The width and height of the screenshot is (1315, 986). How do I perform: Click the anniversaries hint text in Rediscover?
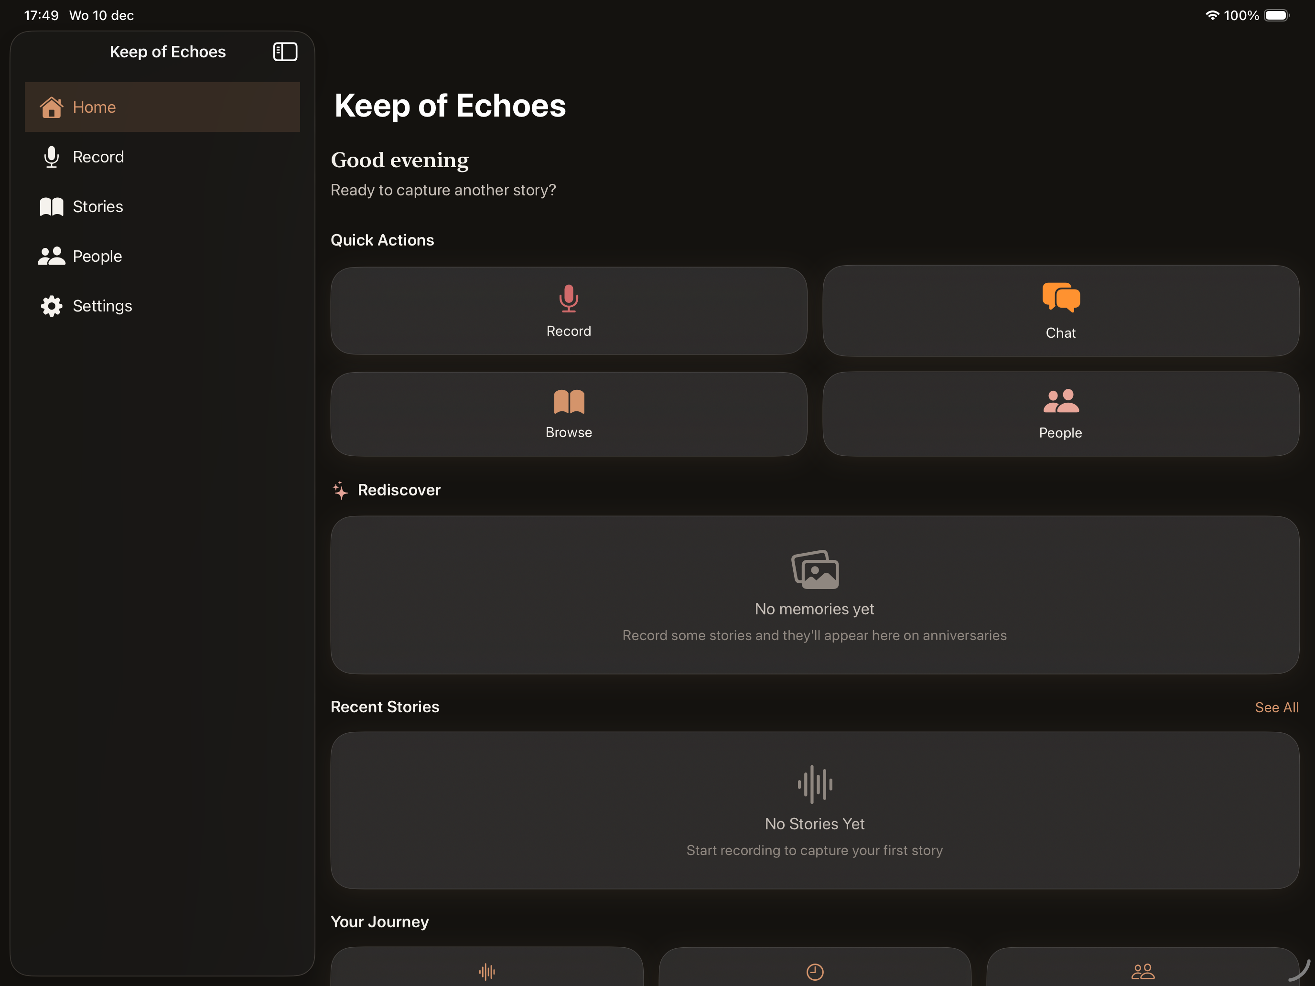pyautogui.click(x=814, y=635)
